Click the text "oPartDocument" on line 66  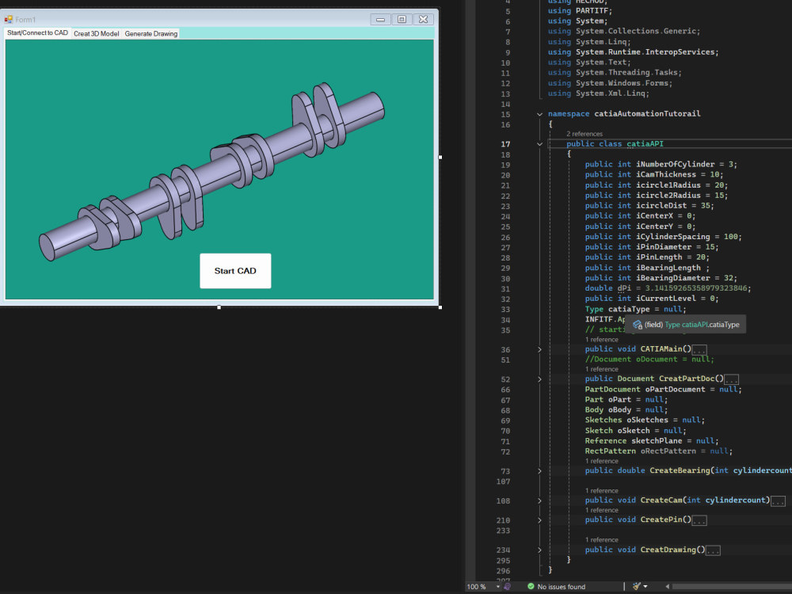click(675, 390)
